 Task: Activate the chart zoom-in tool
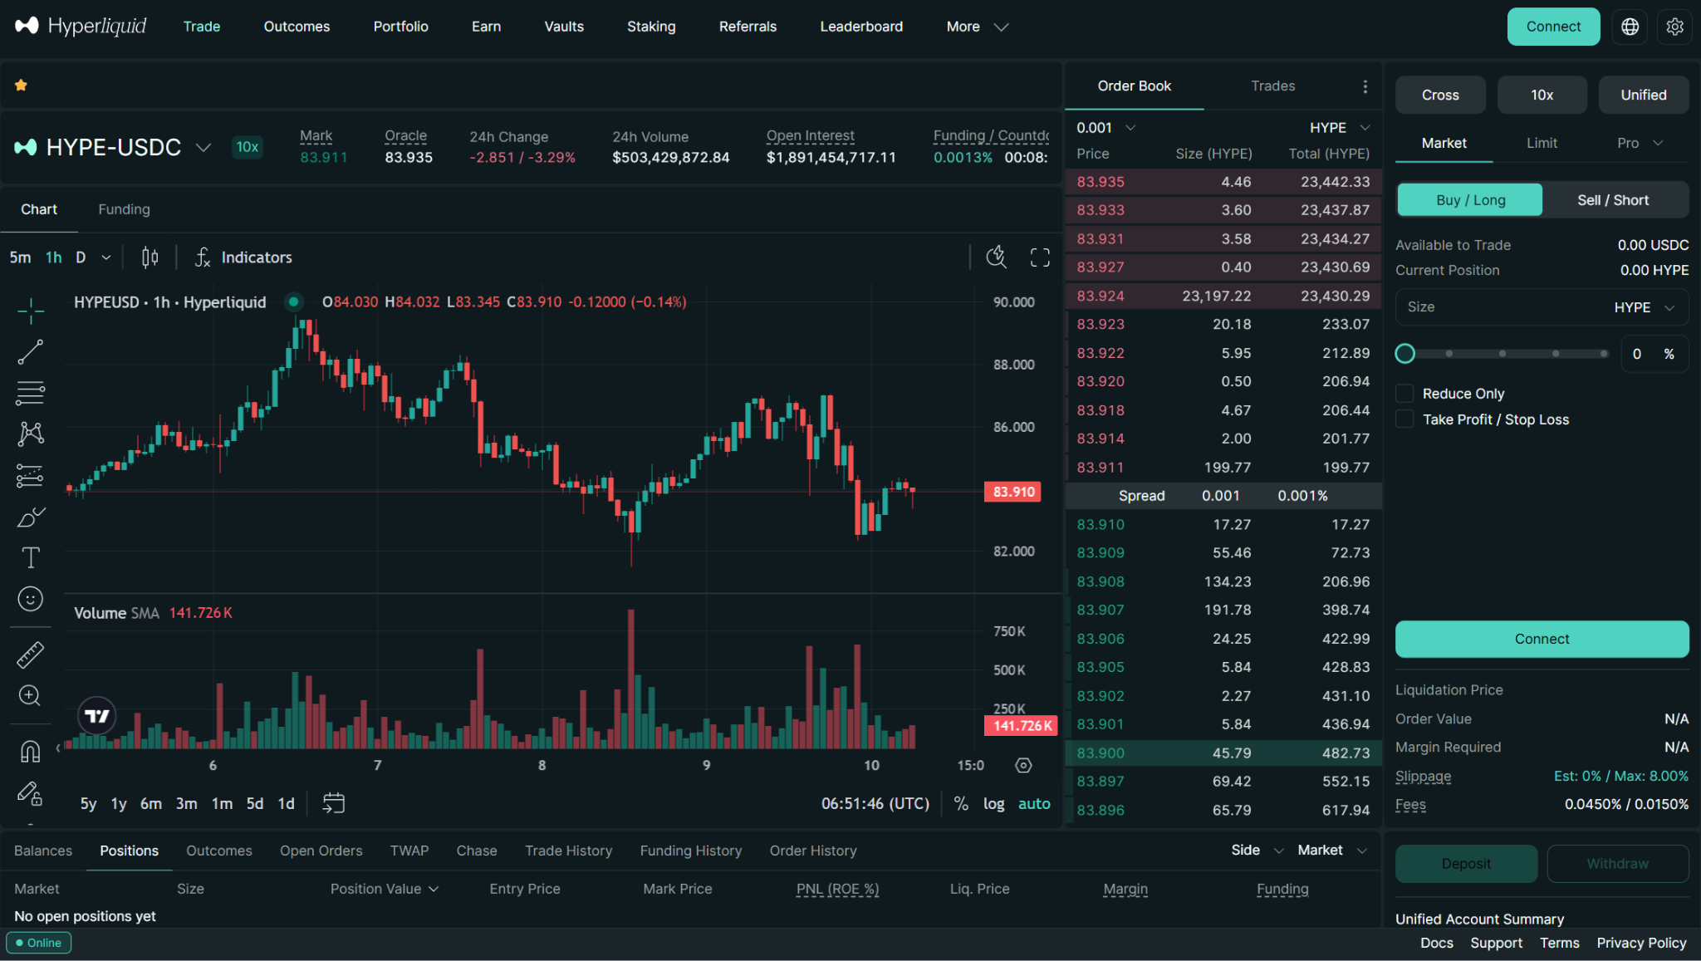(30, 695)
